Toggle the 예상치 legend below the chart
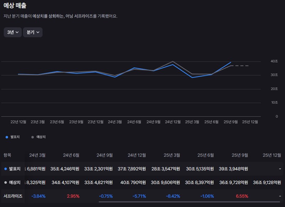This screenshot has height=207, width=285. coord(38,137)
